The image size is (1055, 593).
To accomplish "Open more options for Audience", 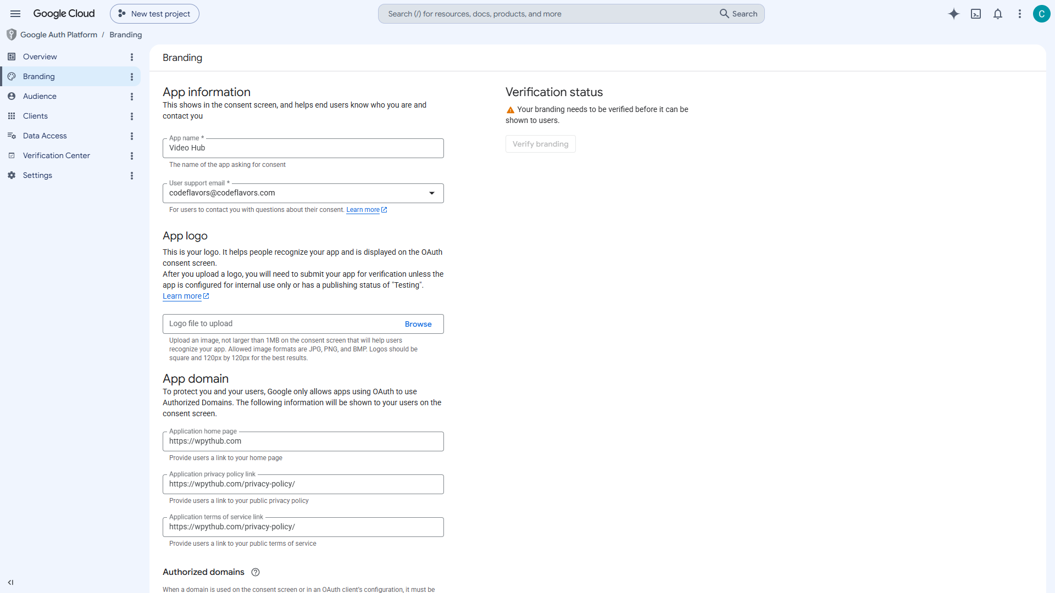I will coord(132,97).
